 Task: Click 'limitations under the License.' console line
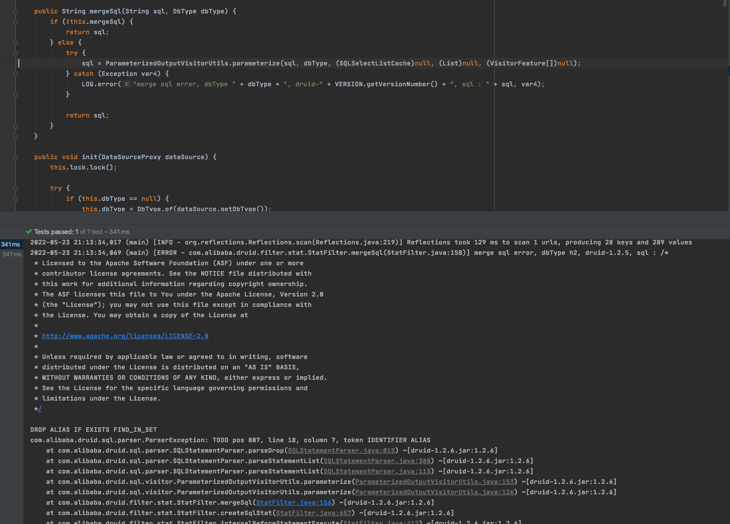97,399
